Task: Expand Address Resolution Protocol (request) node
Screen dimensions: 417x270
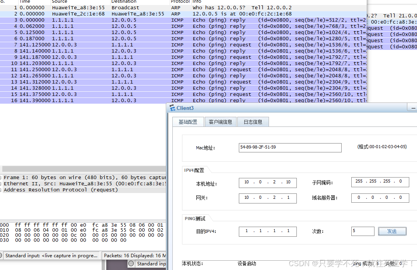Action: pos(2,190)
